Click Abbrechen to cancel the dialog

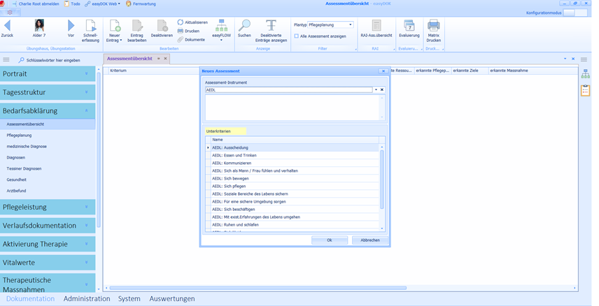[x=369, y=240]
